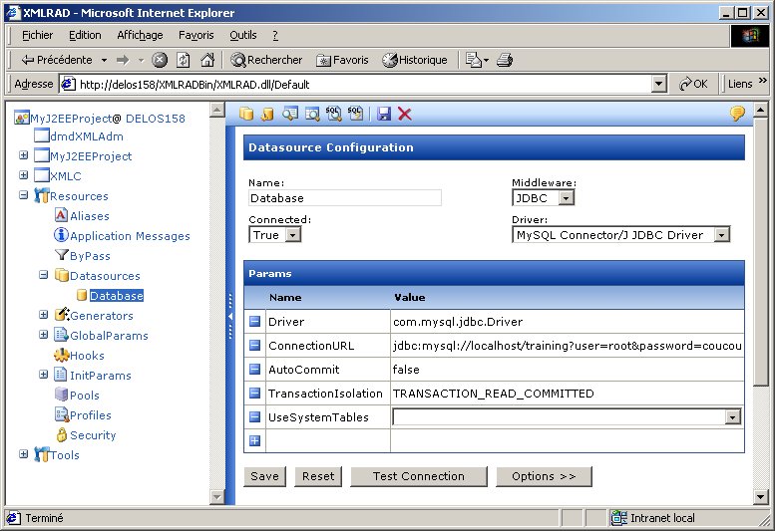Click the printer icon in browser toolbar
775x531 pixels.
pyautogui.click(x=505, y=60)
